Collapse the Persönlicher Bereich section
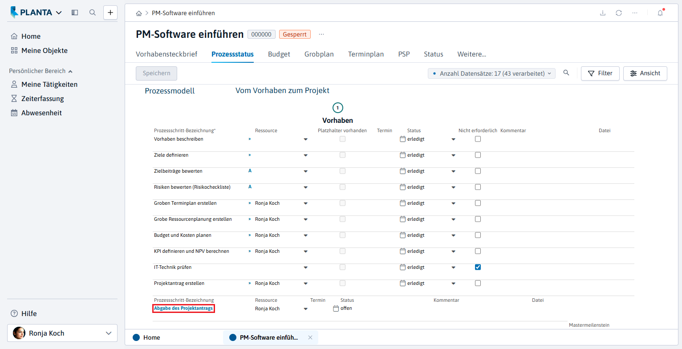 click(x=41, y=71)
